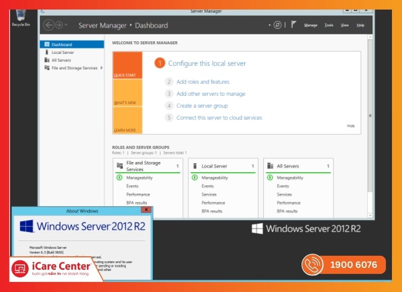Click the All Servers tile icon

pyautogui.click(x=270, y=166)
